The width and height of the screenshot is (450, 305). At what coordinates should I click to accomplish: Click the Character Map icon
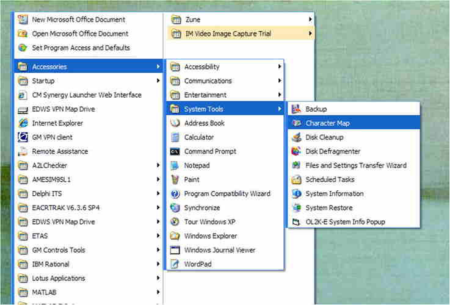point(297,123)
